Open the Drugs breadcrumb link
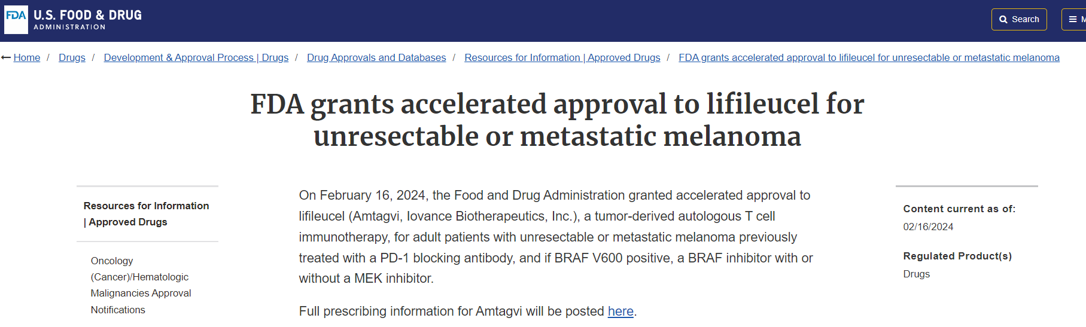Image resolution: width=1086 pixels, height=327 pixels. [x=72, y=57]
